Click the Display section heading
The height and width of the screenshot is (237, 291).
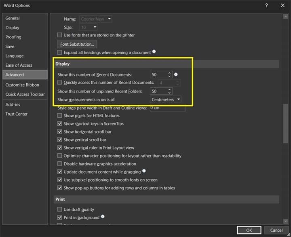click(x=63, y=64)
